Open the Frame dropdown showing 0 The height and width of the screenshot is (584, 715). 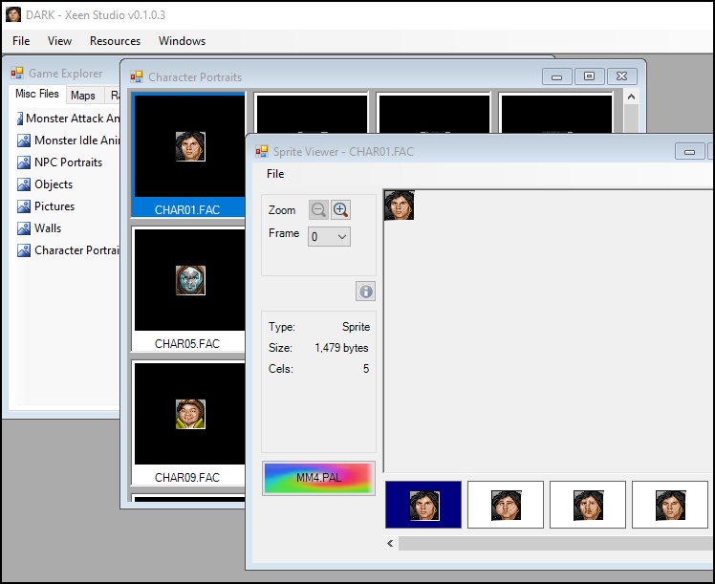[329, 237]
